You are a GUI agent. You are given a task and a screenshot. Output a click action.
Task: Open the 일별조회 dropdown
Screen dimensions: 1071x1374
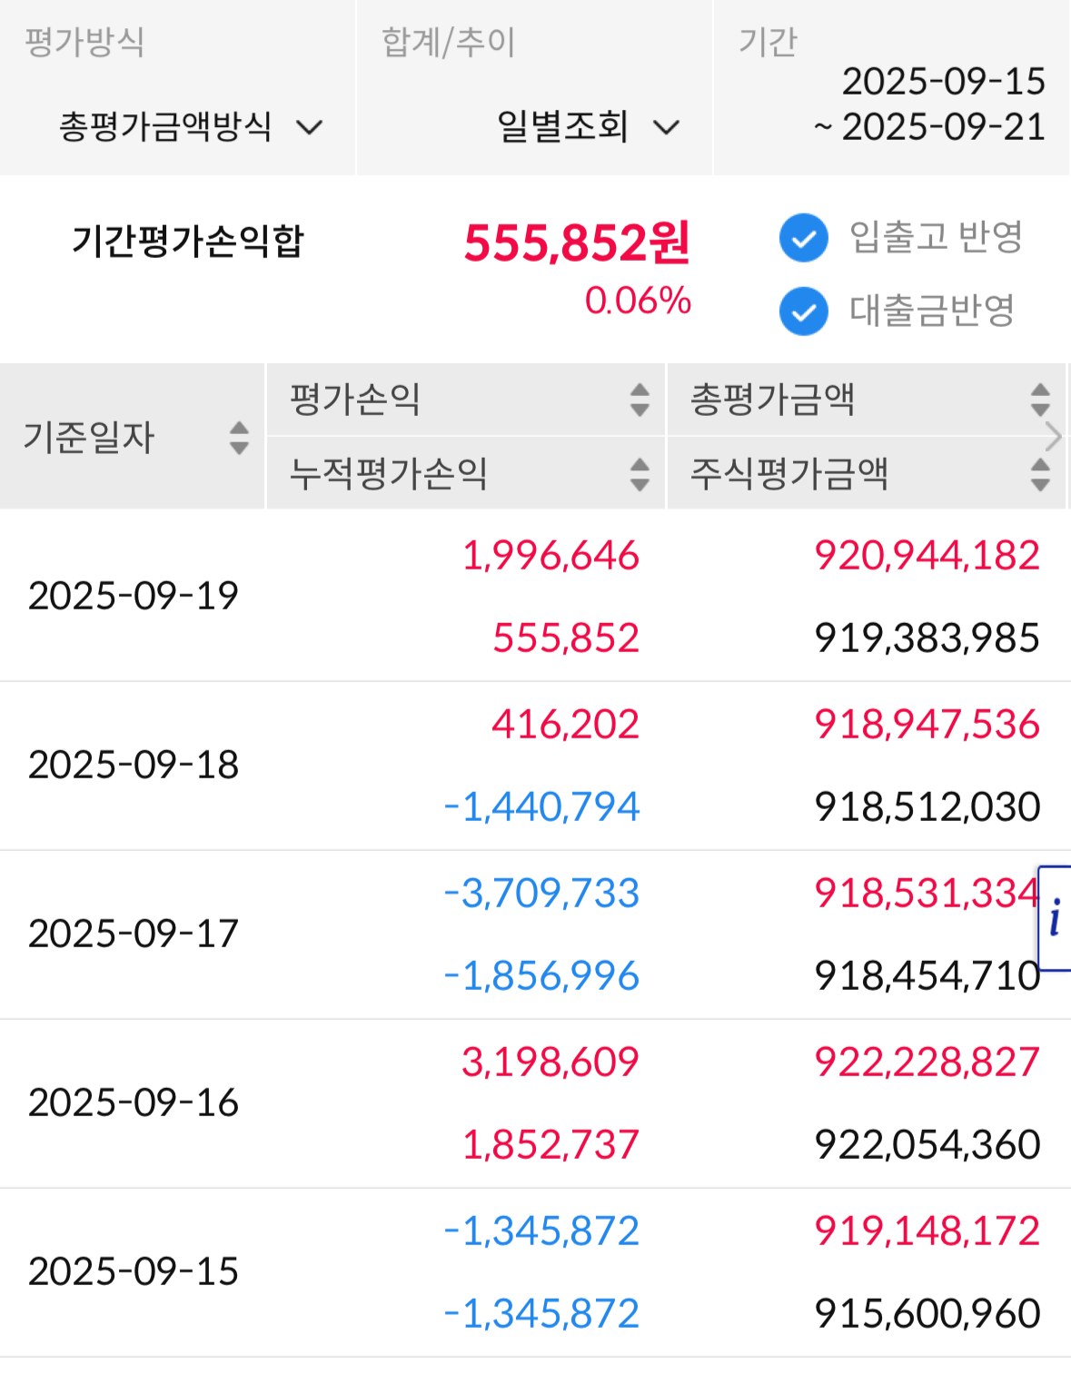588,126
